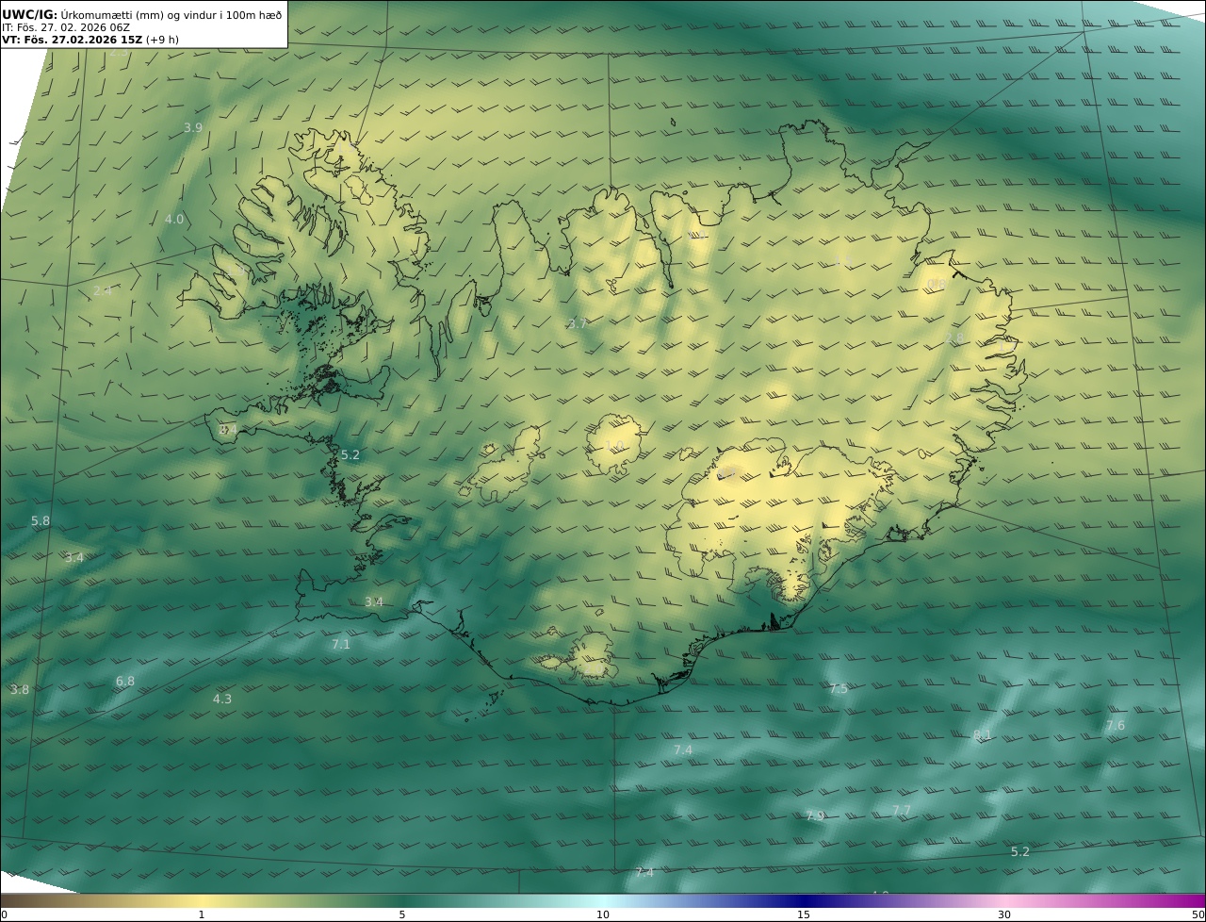Click the 7.1 value label on the map

click(341, 644)
